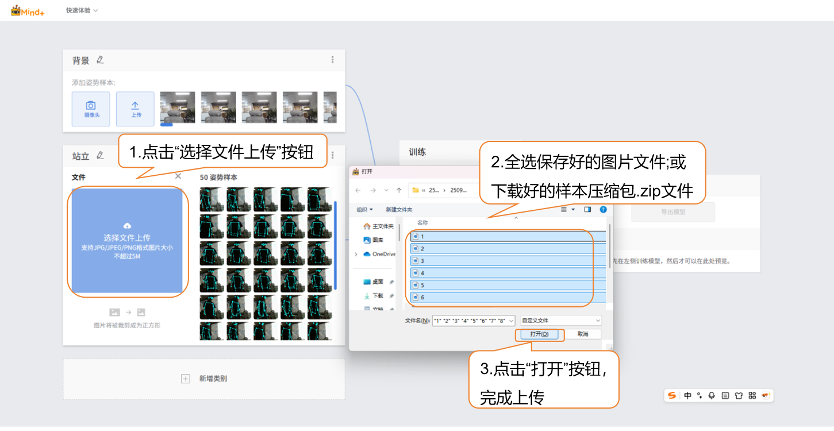
Task: Expand the 组织 menu in dialog
Action: pyautogui.click(x=364, y=210)
